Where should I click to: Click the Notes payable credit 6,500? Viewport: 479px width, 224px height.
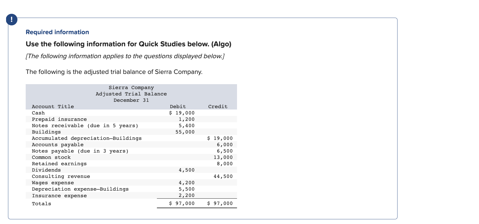(225, 151)
